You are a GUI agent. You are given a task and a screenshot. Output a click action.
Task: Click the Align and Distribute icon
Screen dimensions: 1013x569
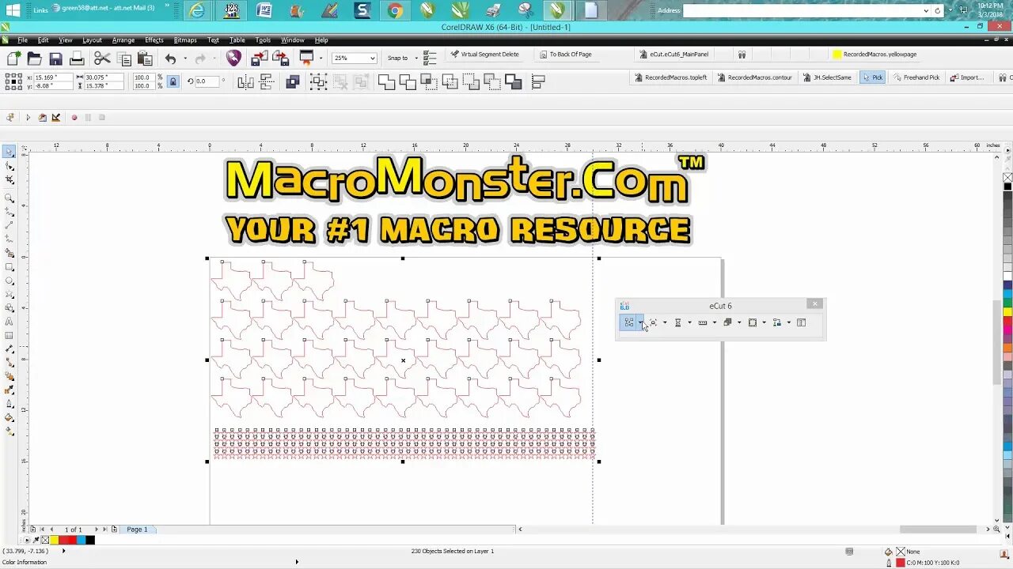tap(537, 81)
